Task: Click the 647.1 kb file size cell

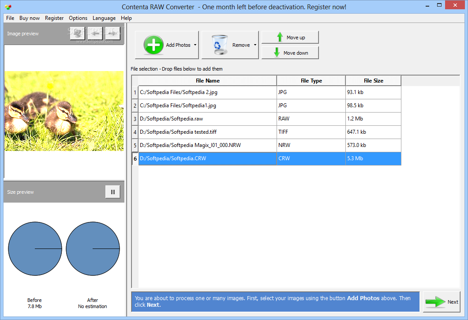Action: point(373,132)
